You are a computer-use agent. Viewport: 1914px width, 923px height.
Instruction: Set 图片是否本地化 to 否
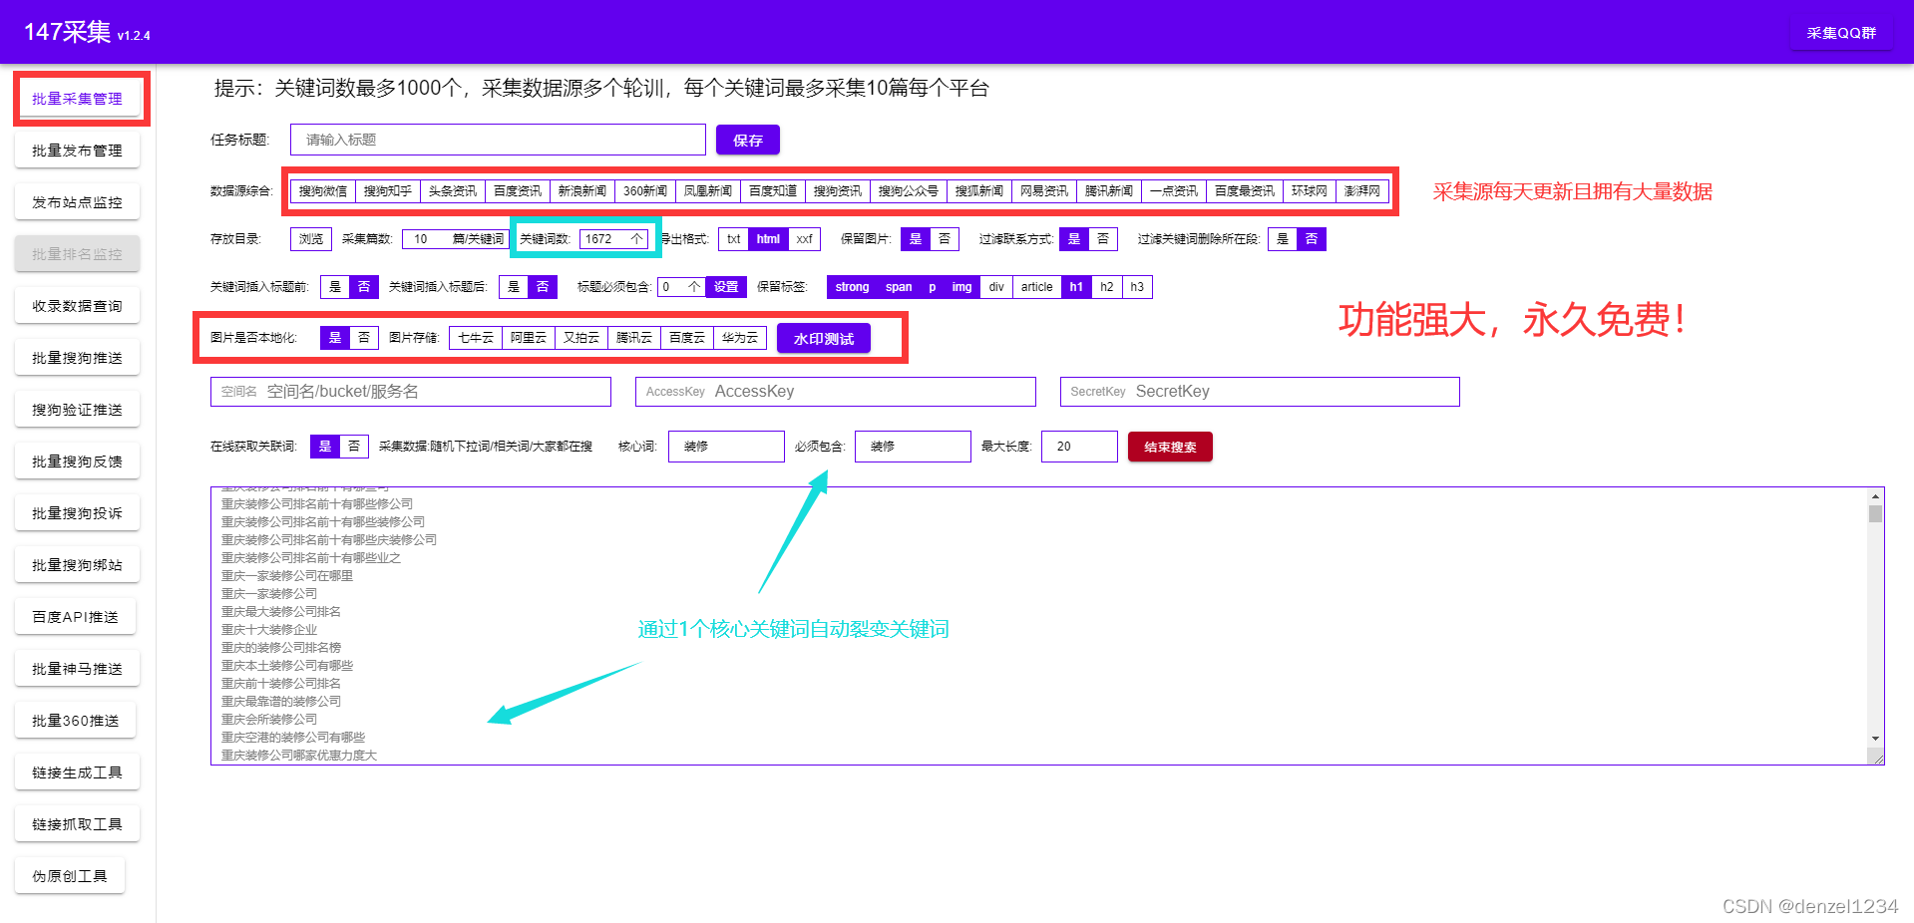(x=364, y=337)
